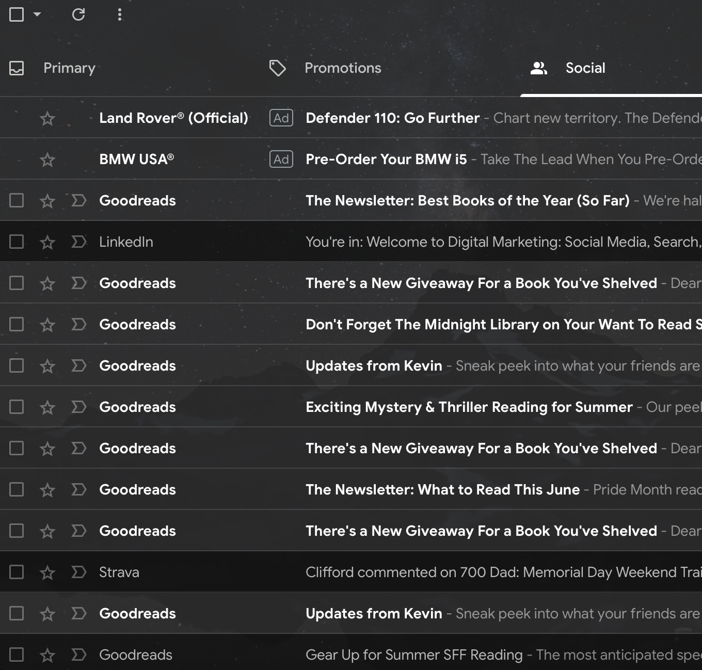
Task: Check the Exciting Mystery & Thriller email checkbox
Action: 17,407
